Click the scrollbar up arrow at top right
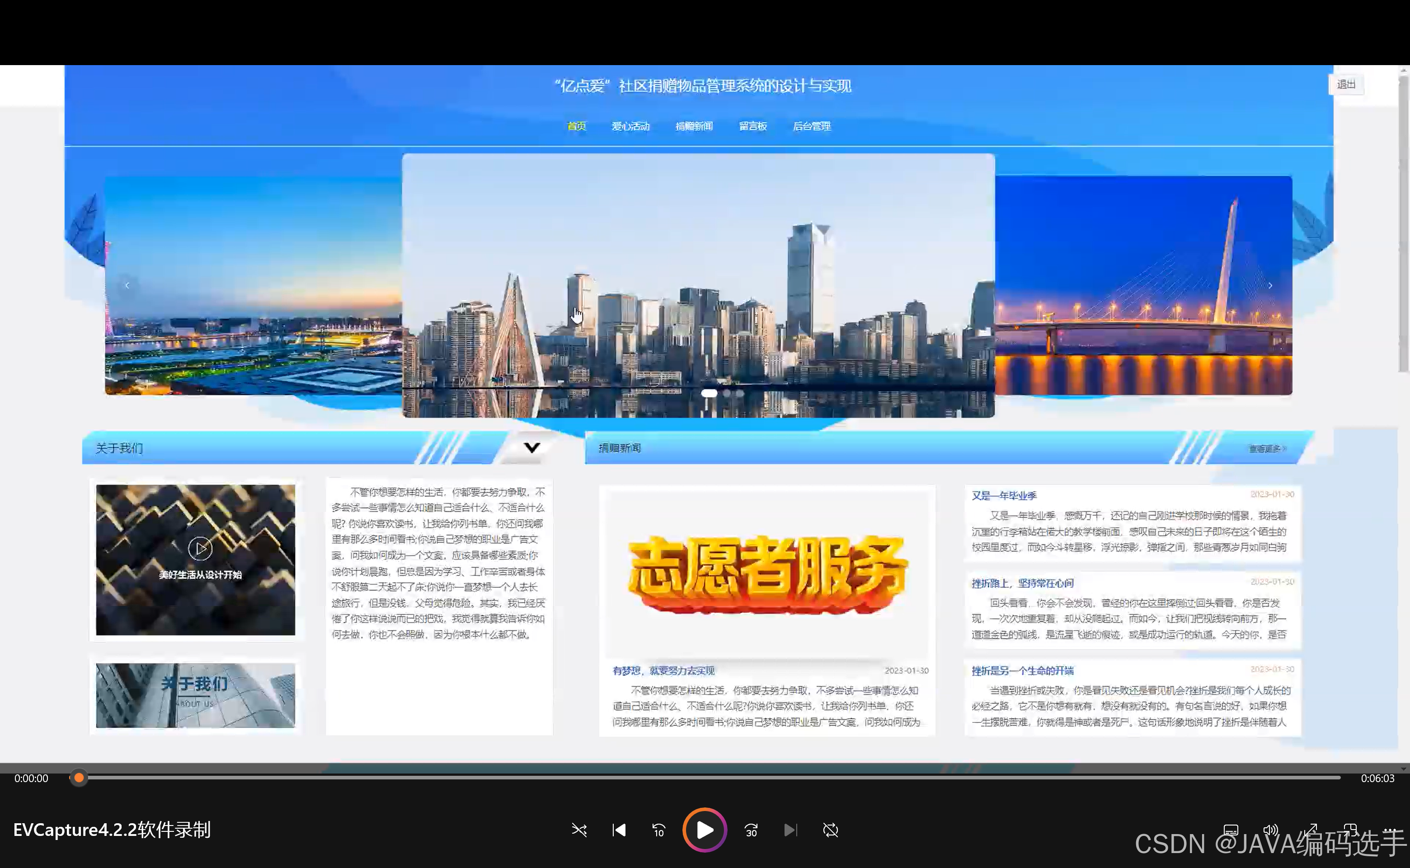The height and width of the screenshot is (868, 1410). coord(1404,70)
